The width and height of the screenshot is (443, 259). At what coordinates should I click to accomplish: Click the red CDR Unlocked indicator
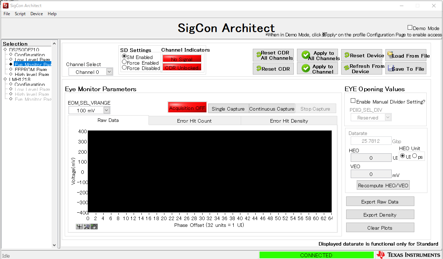click(182, 67)
